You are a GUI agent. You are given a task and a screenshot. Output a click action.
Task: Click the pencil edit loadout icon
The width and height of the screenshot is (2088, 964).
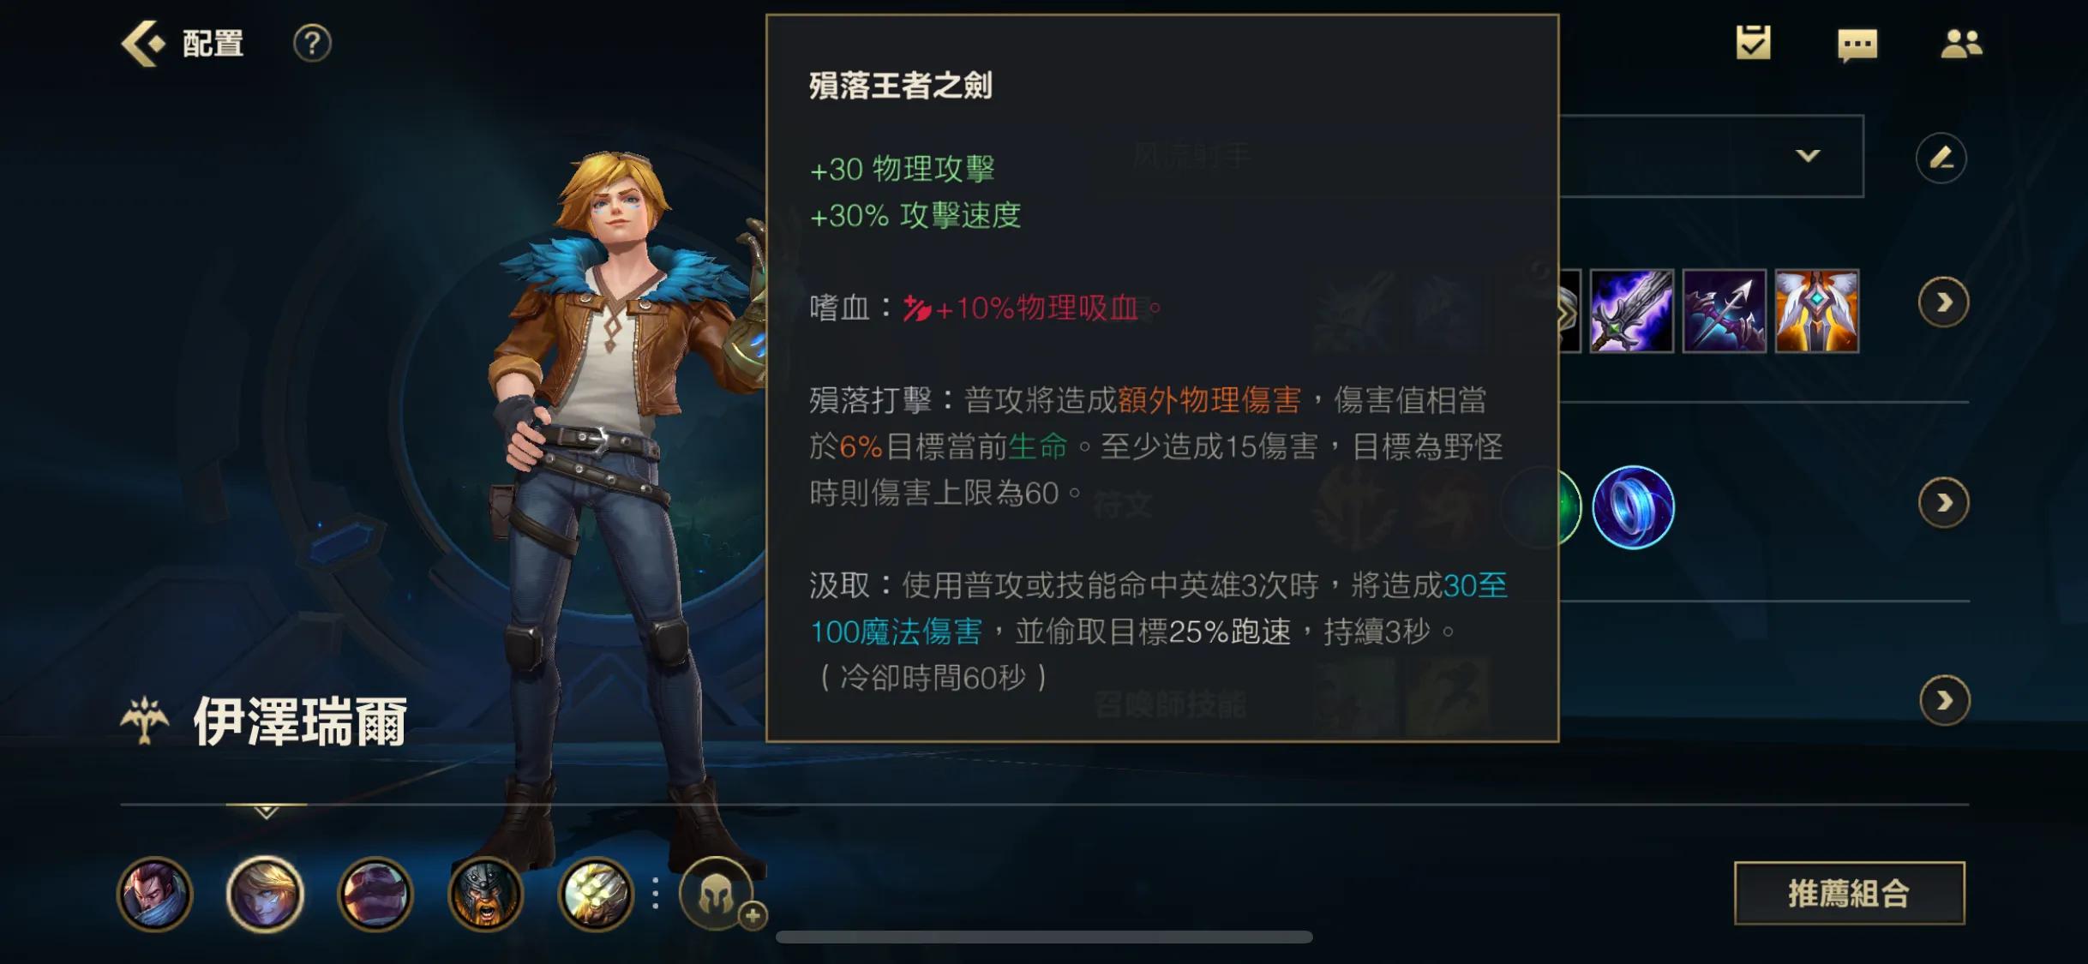pos(1941,158)
